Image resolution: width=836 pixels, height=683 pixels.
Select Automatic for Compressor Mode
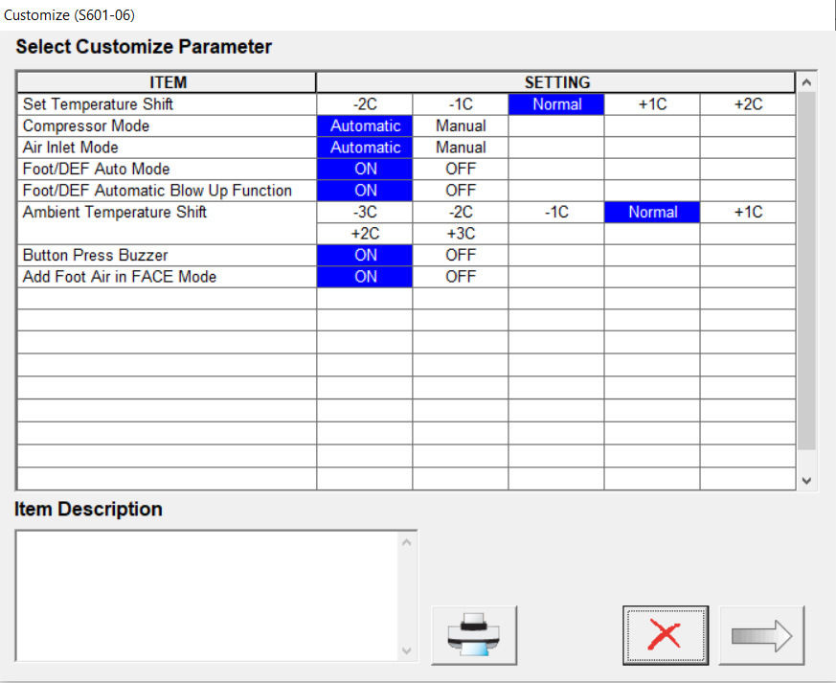[365, 126]
